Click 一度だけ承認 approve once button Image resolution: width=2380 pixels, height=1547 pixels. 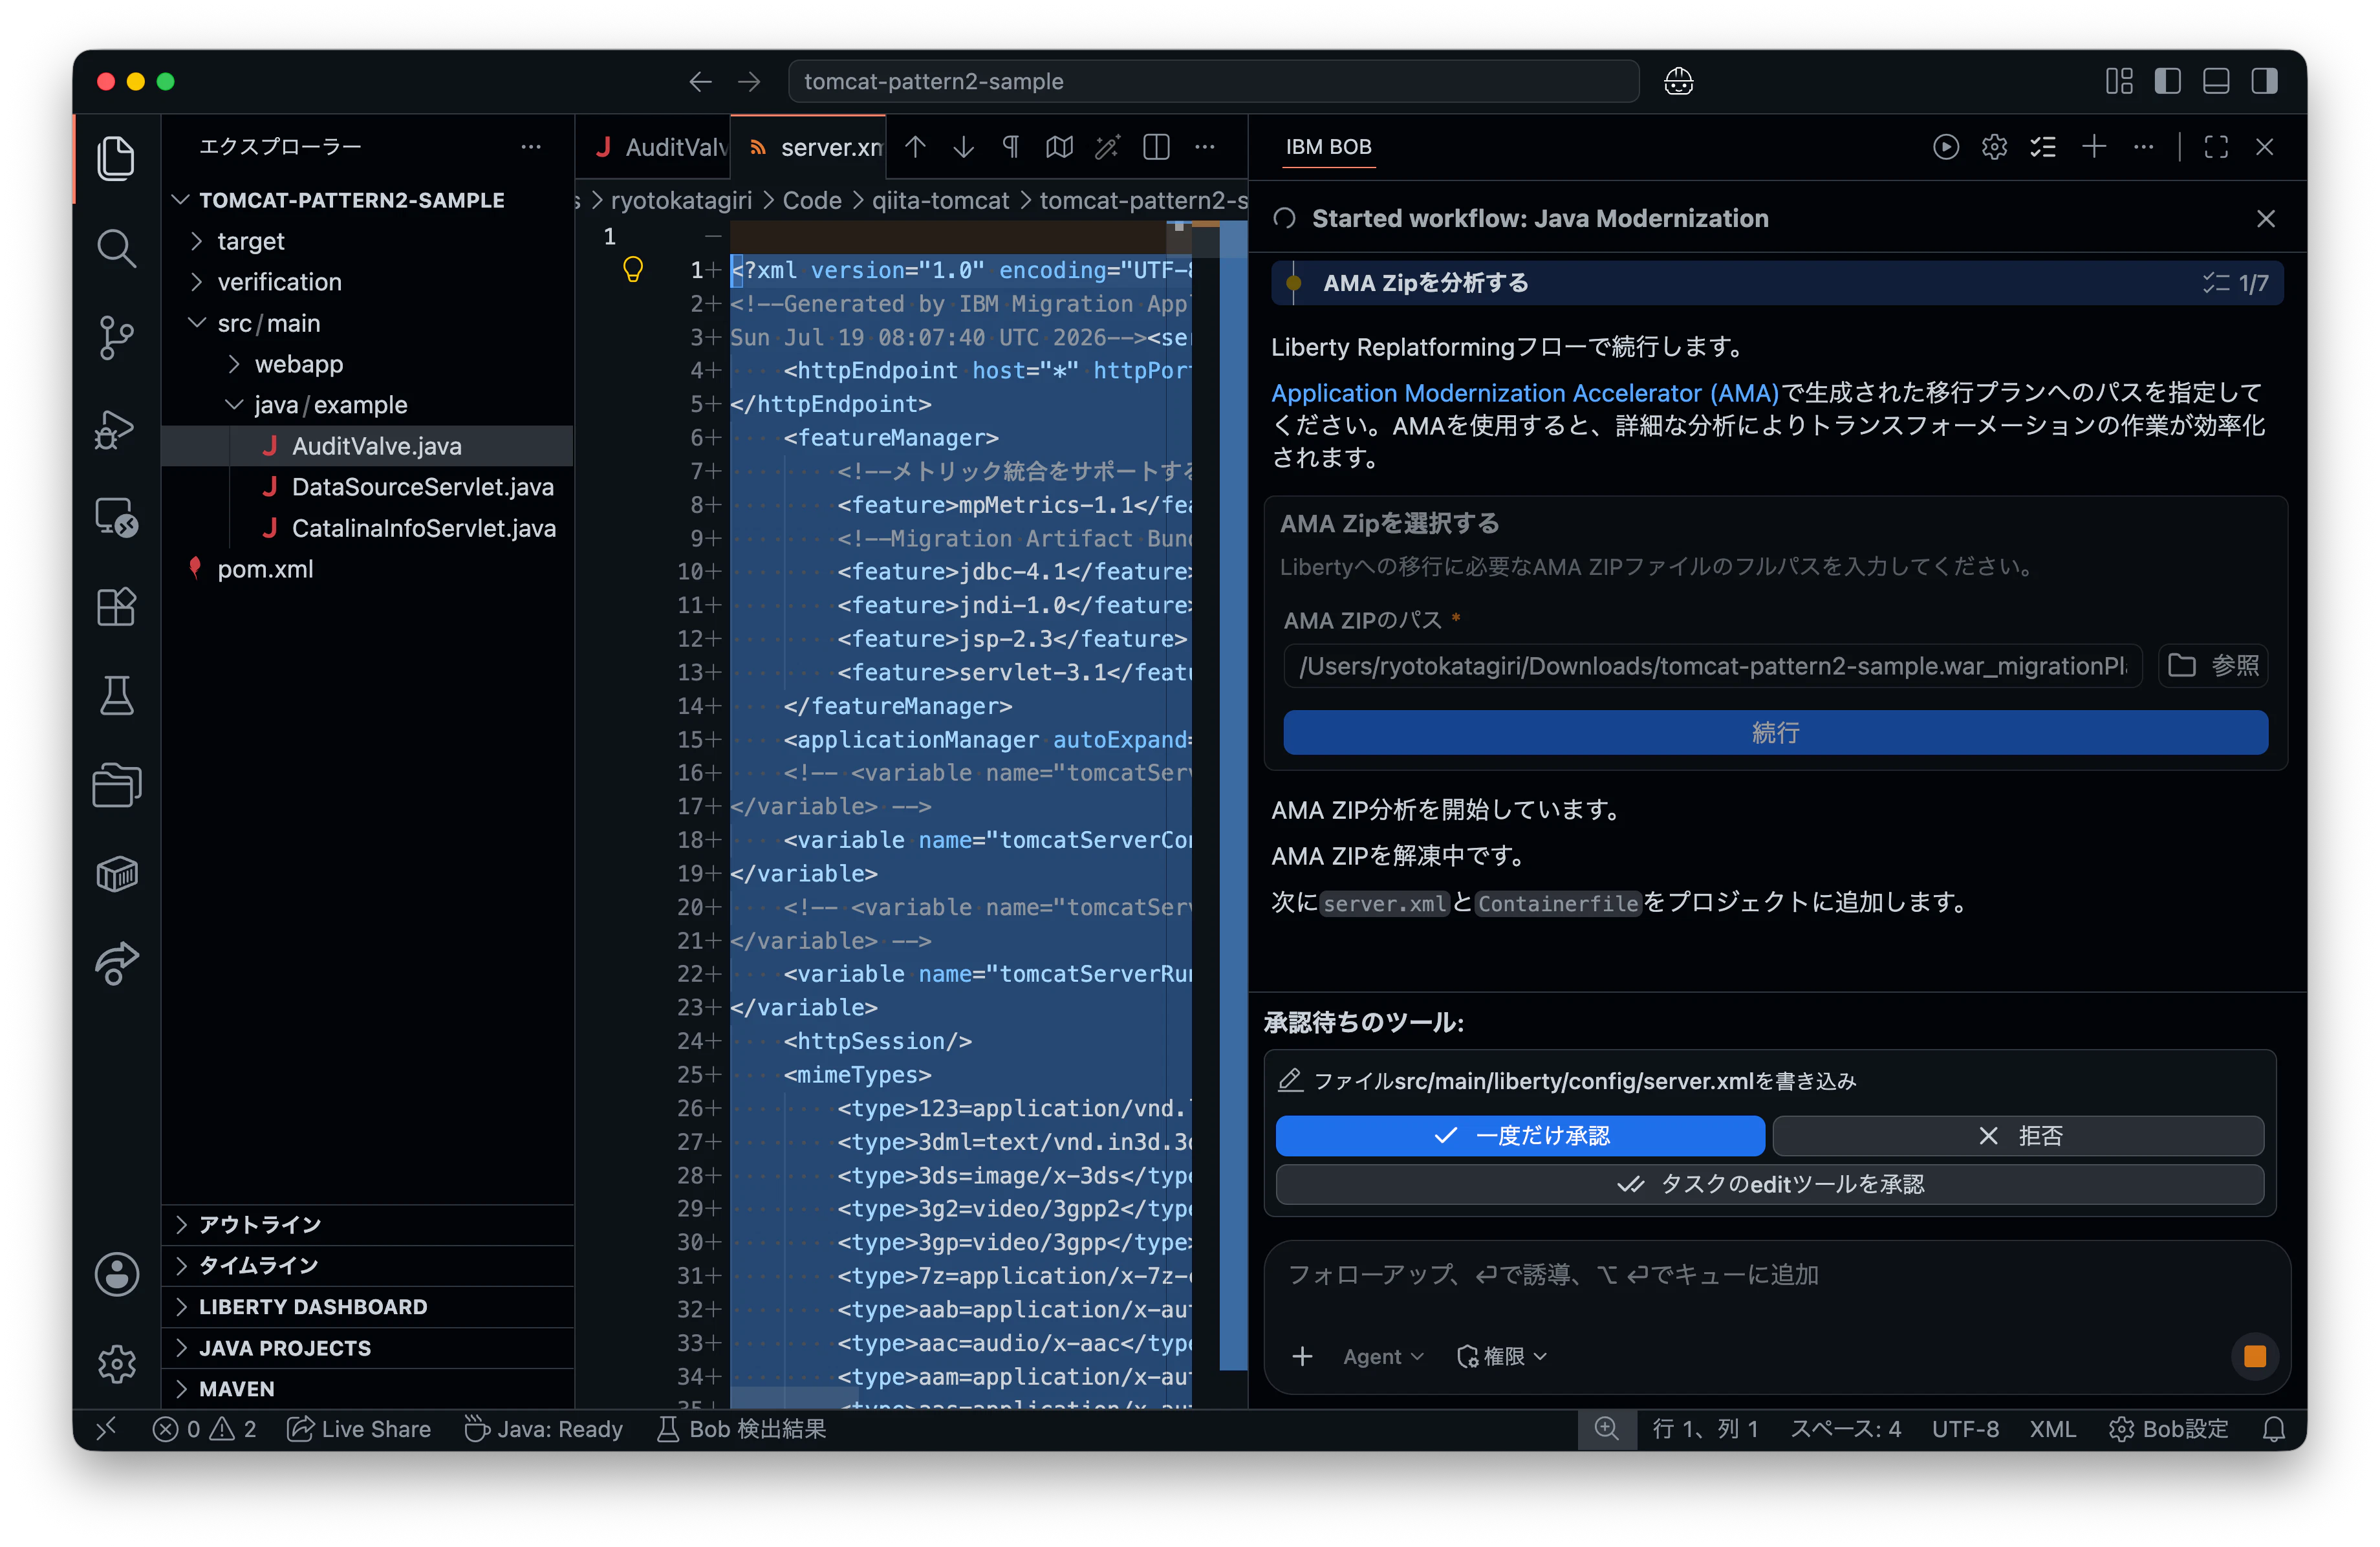(1520, 1136)
